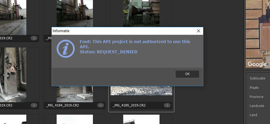270x124 pixels.
Task: Click the error message text in dialog
Action: (x=135, y=47)
